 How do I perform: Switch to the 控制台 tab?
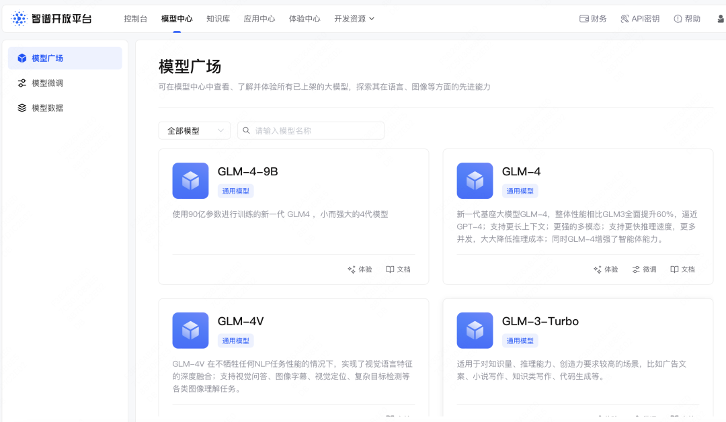click(136, 19)
